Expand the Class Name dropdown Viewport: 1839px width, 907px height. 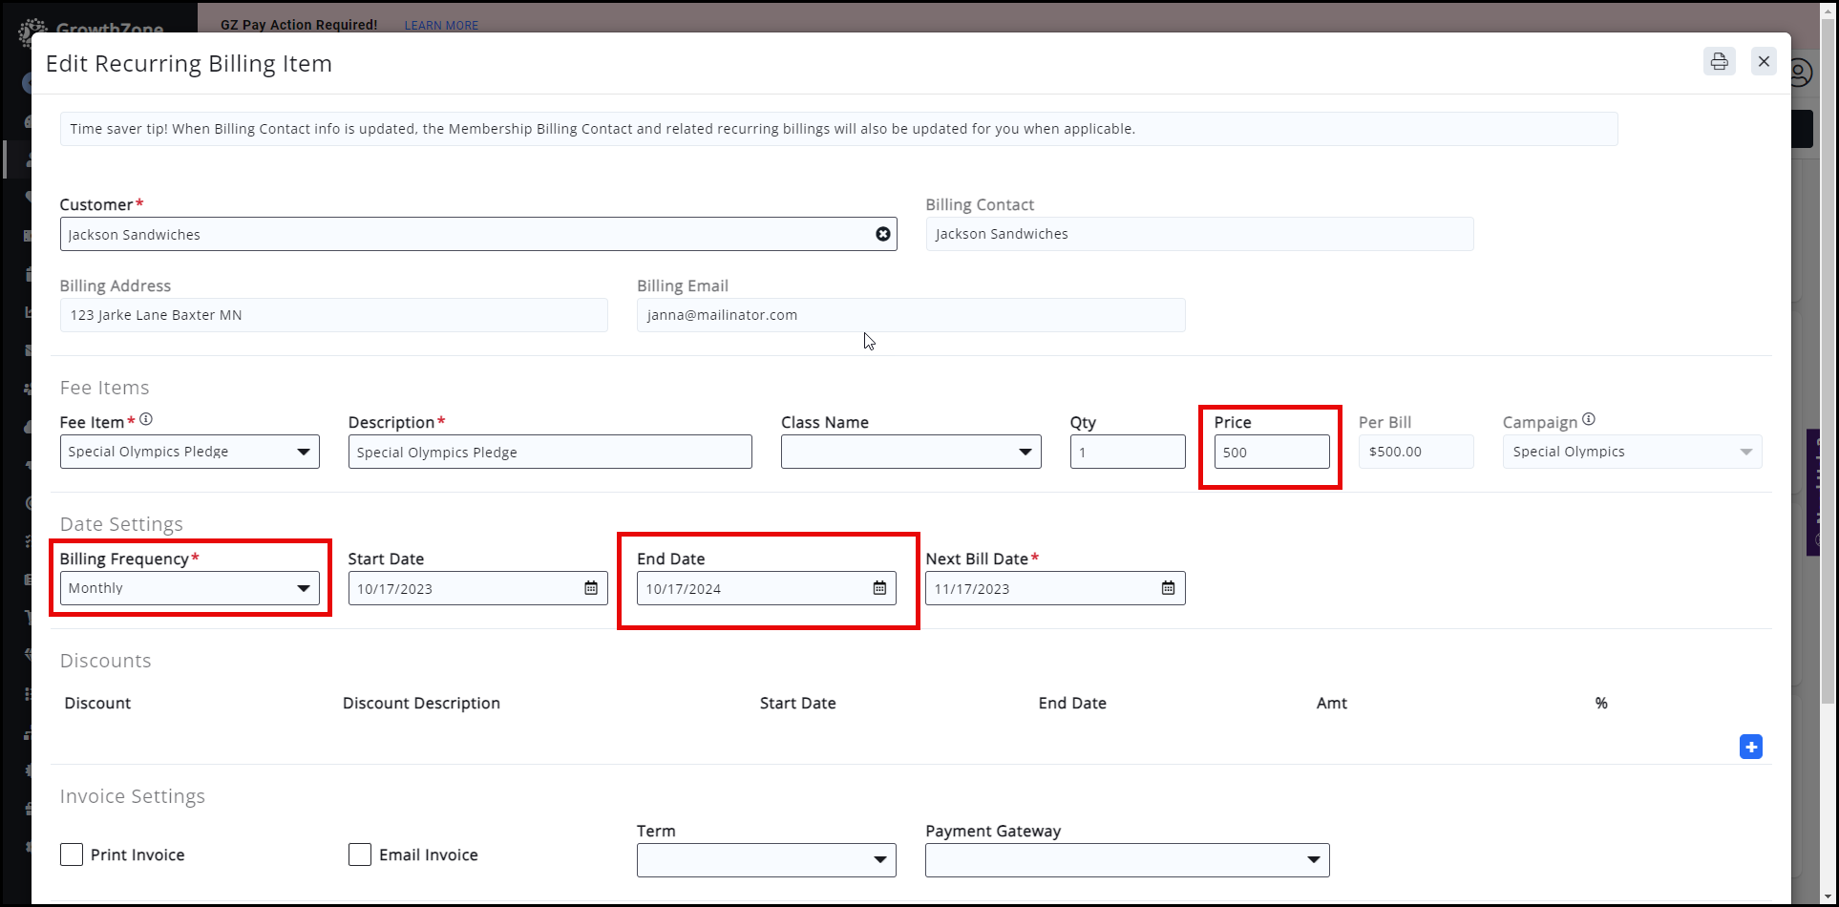click(x=910, y=452)
